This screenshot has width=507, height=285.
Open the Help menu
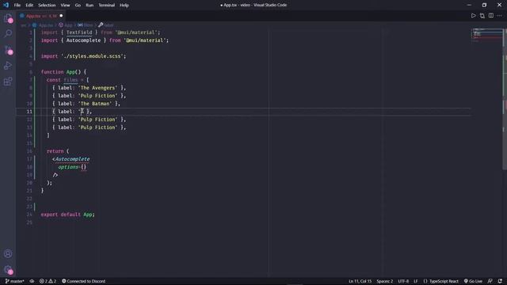(x=124, y=6)
